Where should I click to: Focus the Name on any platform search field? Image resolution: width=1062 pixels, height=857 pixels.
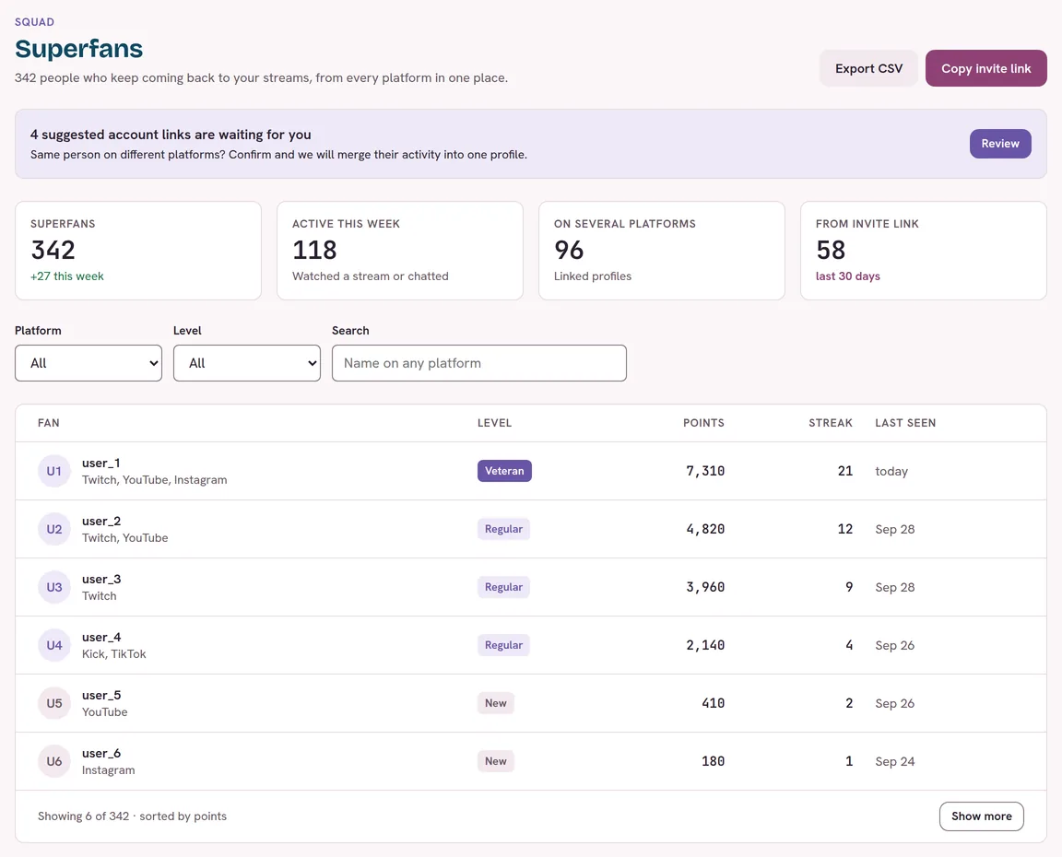point(478,363)
